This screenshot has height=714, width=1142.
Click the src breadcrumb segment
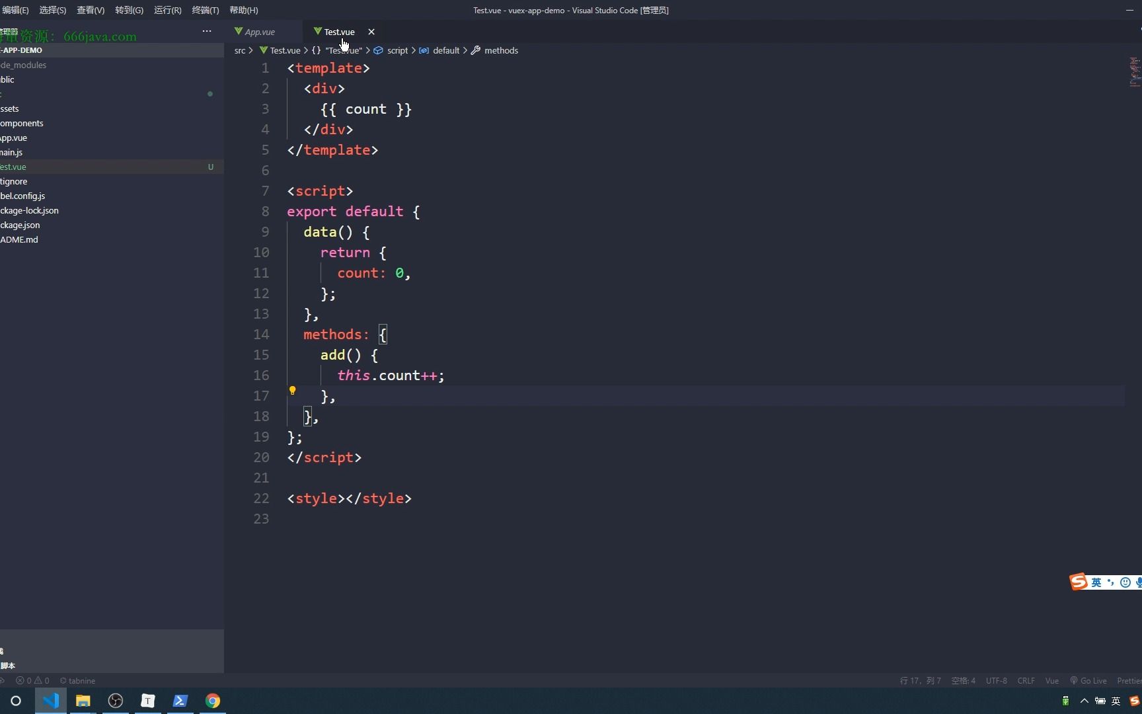[x=240, y=50]
